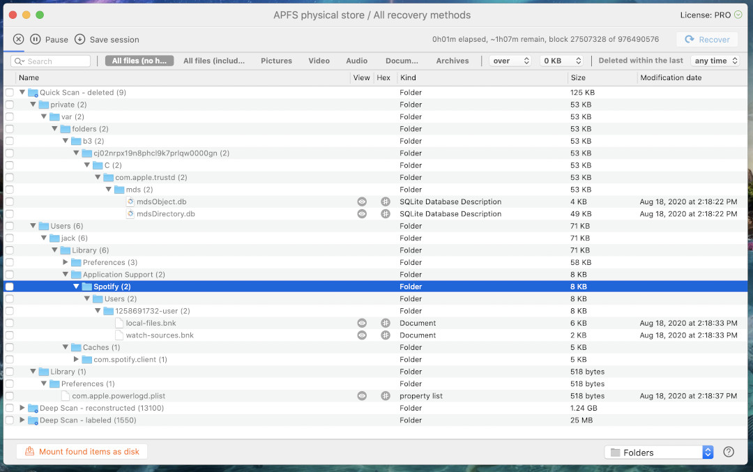This screenshot has height=472, width=753.
Task: Preview watch-sources.bnk with its eye icon
Action: [362, 335]
